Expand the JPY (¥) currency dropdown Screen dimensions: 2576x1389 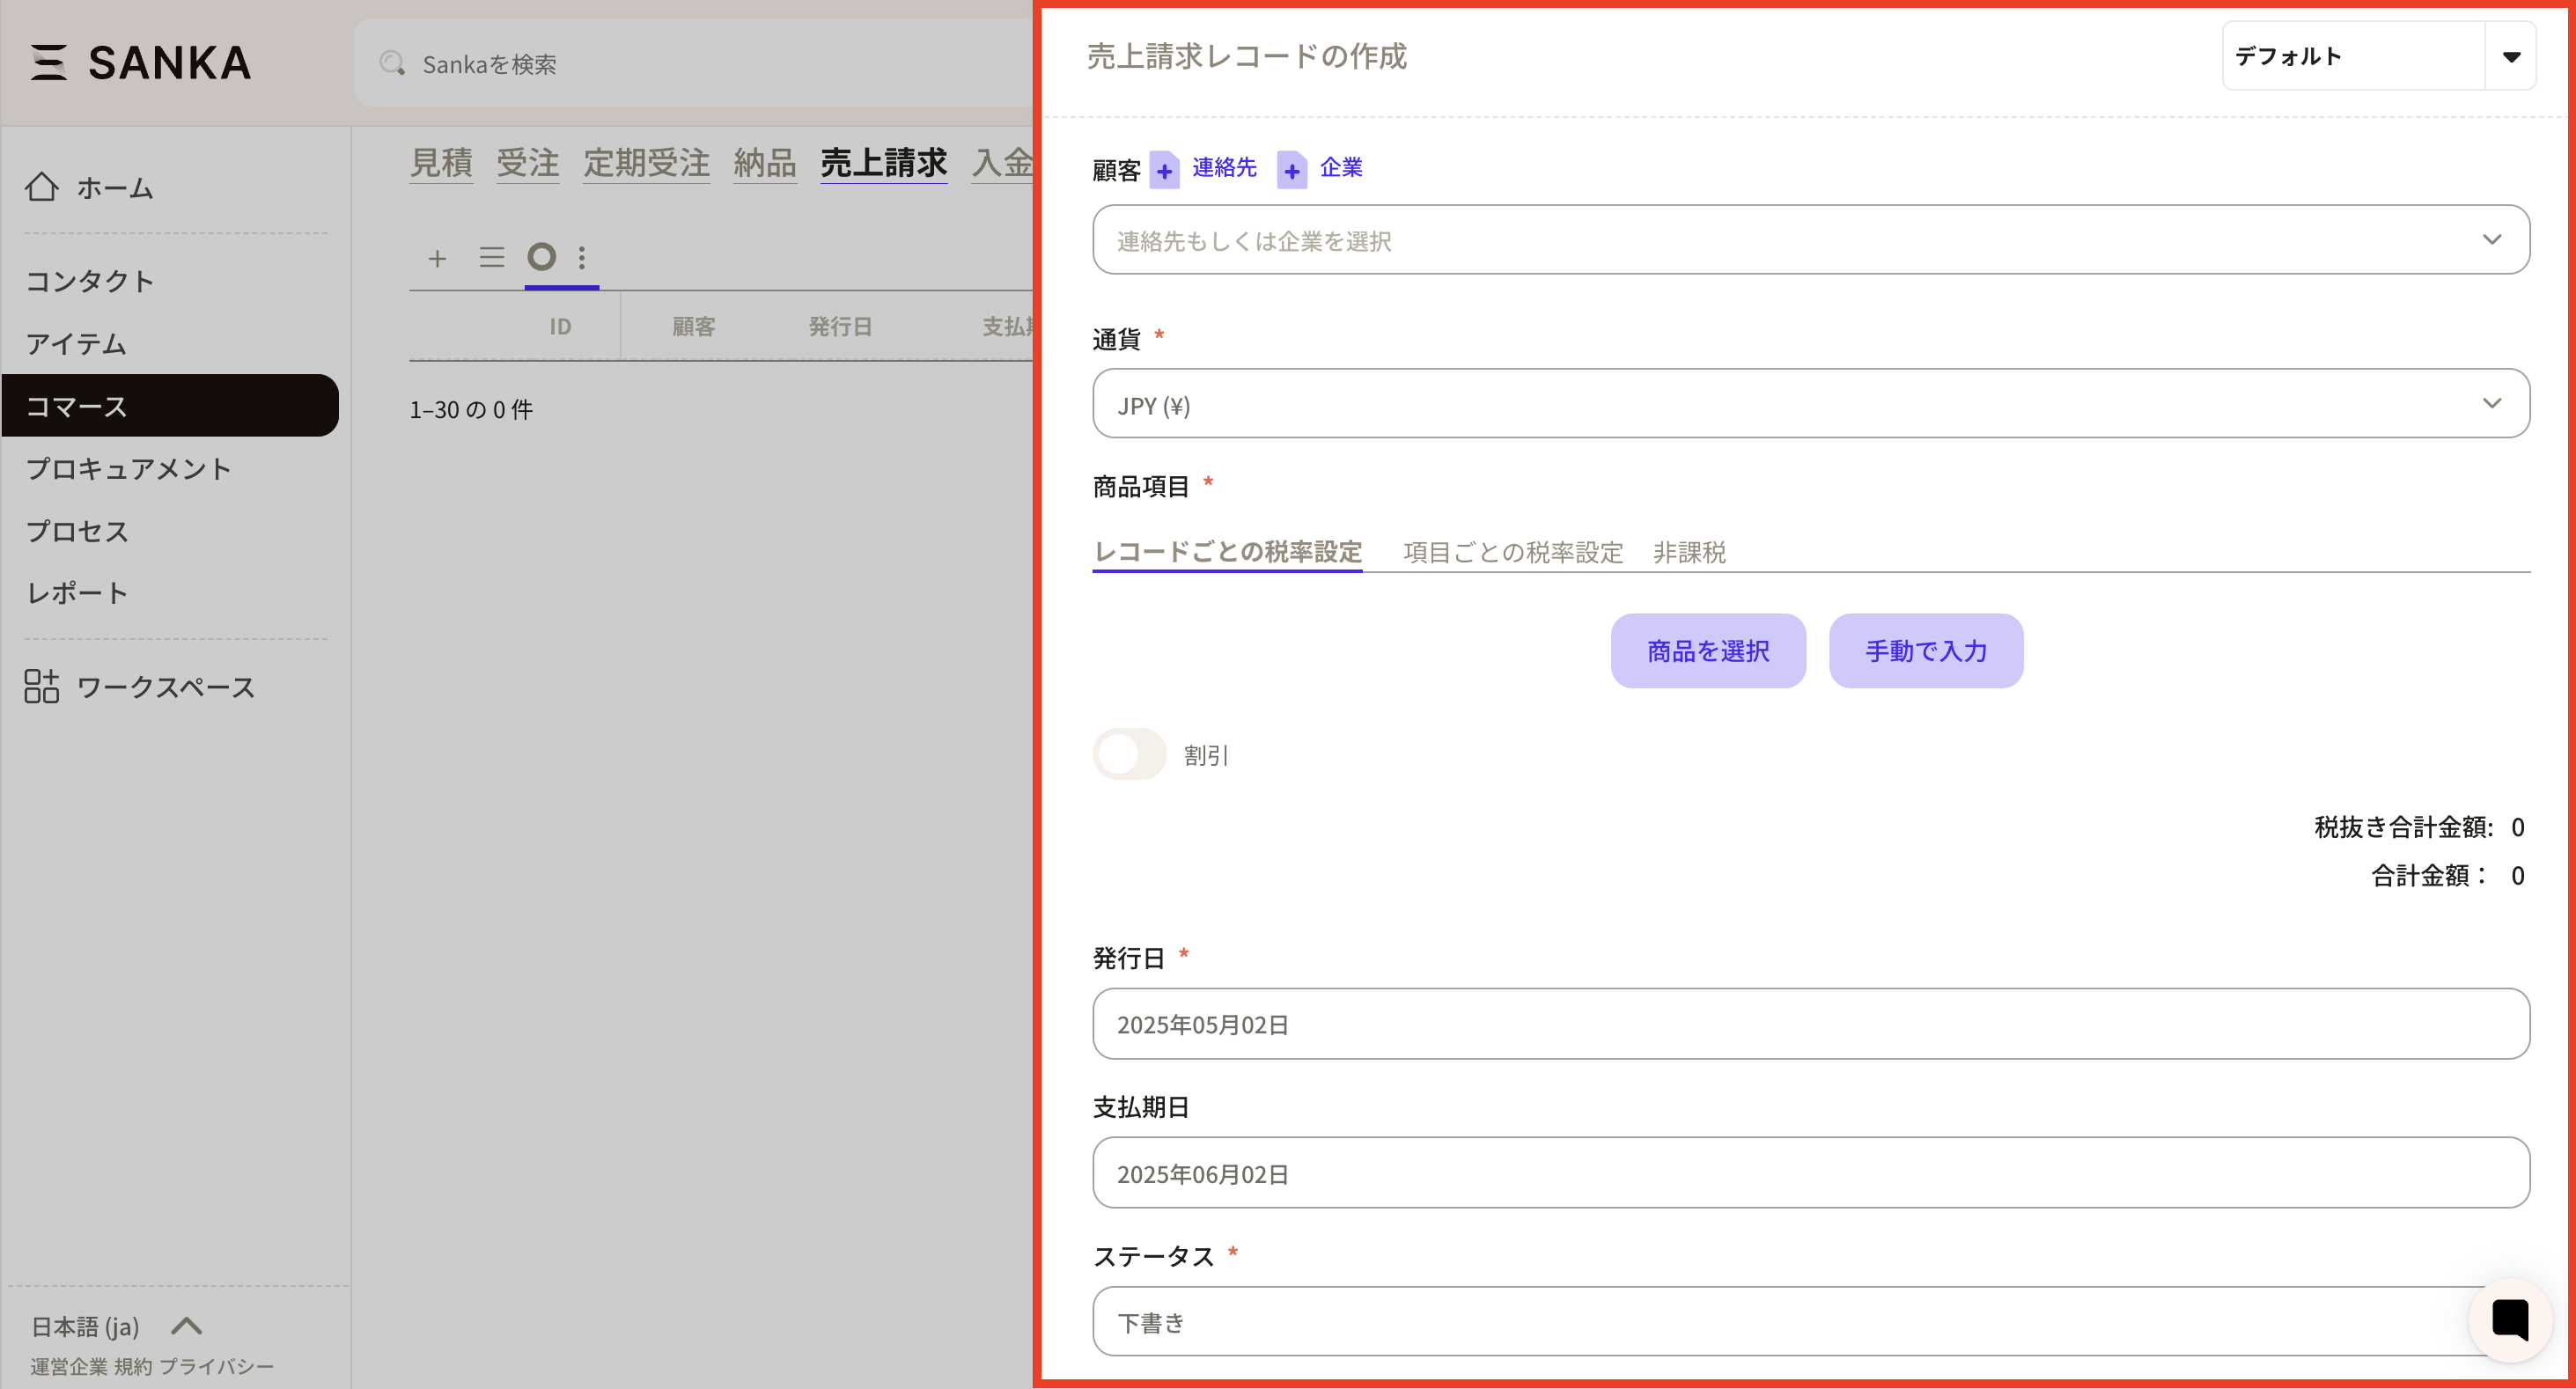1810,404
